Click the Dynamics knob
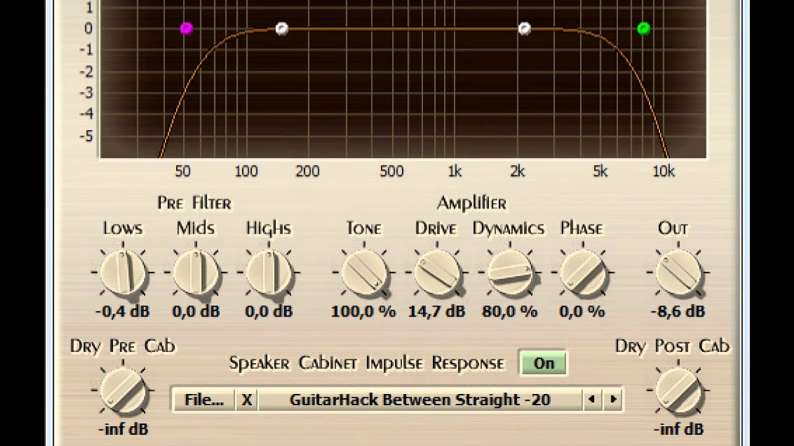This screenshot has width=794, height=446. tap(509, 272)
